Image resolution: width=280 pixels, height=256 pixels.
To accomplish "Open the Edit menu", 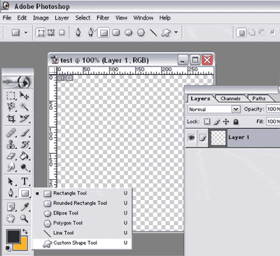I will click(x=22, y=18).
